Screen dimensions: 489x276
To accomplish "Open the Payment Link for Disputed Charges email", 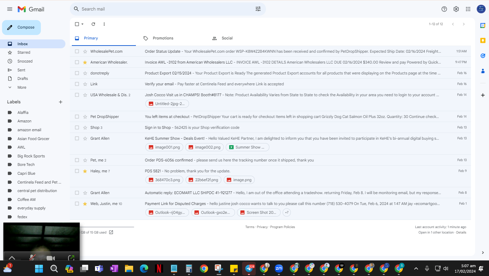I will (270, 209).
